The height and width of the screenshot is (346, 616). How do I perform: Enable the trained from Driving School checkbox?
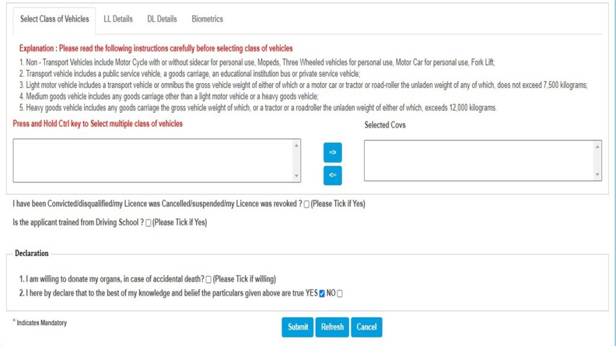click(148, 222)
